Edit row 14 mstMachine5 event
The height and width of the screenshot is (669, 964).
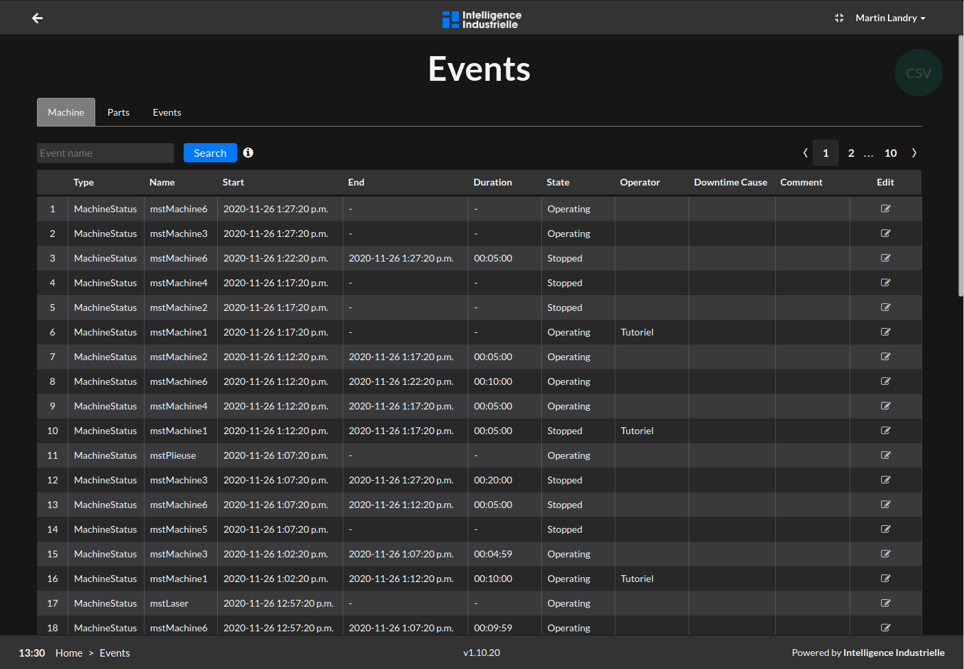885,529
